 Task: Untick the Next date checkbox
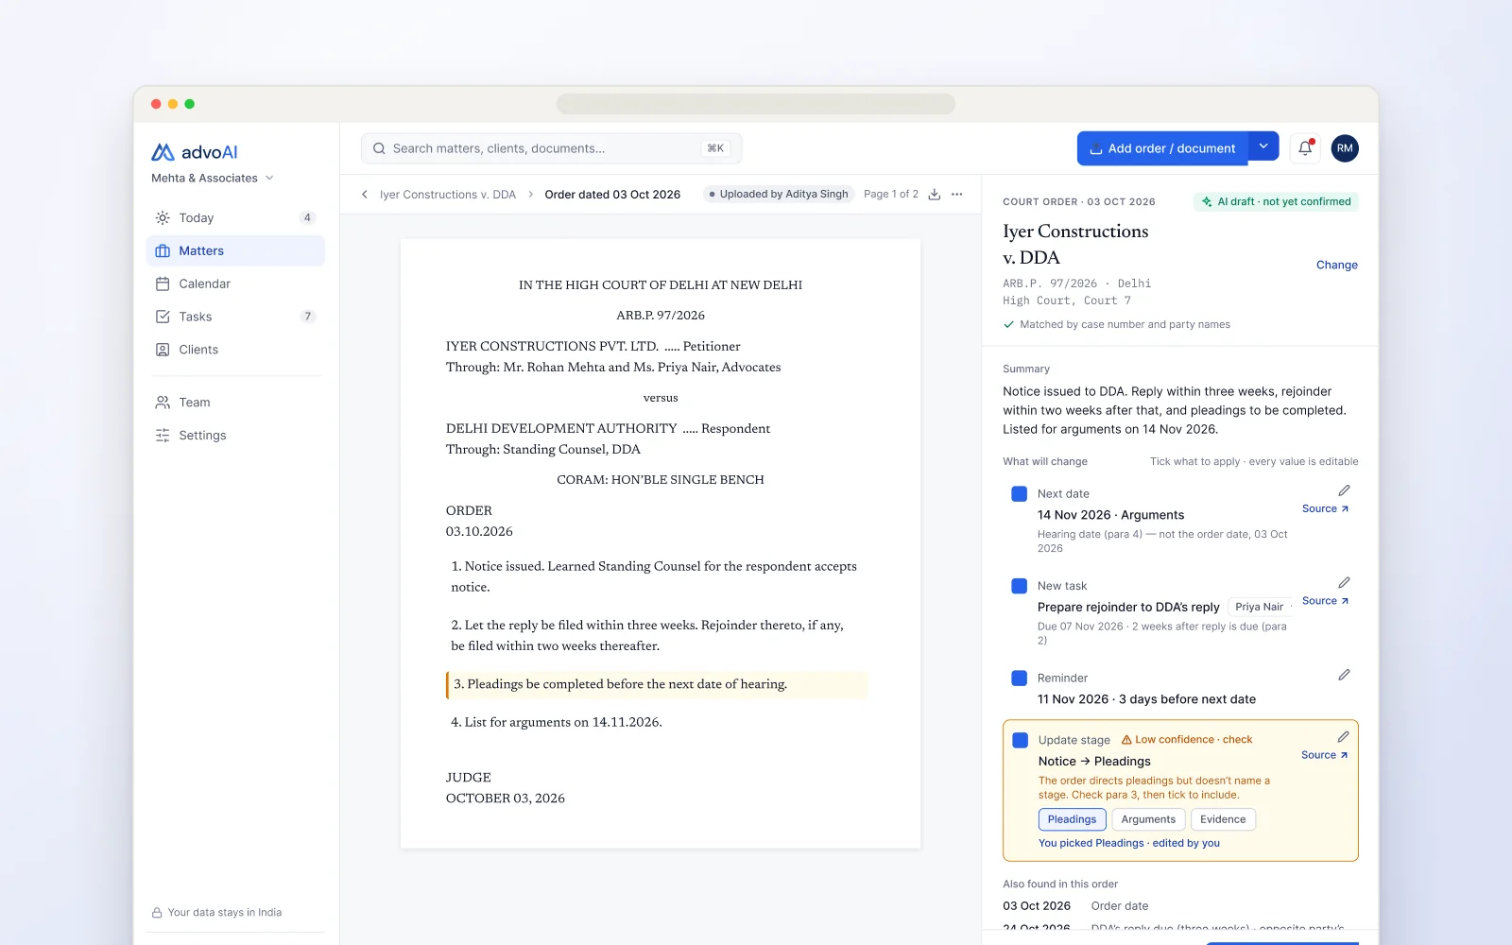[1020, 493]
